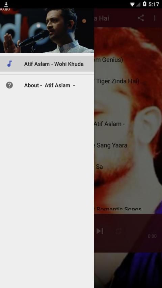Screen dimensions: 162x288
Task: Tap the music note icon in drawer
Action: click(x=9, y=64)
